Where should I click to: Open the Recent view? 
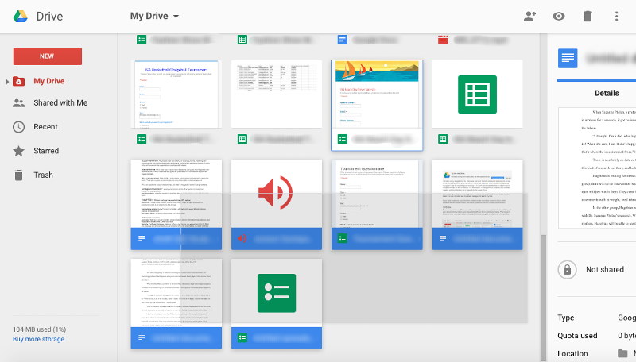(45, 127)
